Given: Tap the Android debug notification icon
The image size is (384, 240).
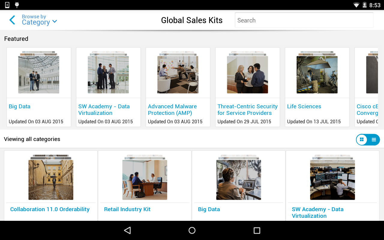Looking at the screenshot, I should coord(17,5).
